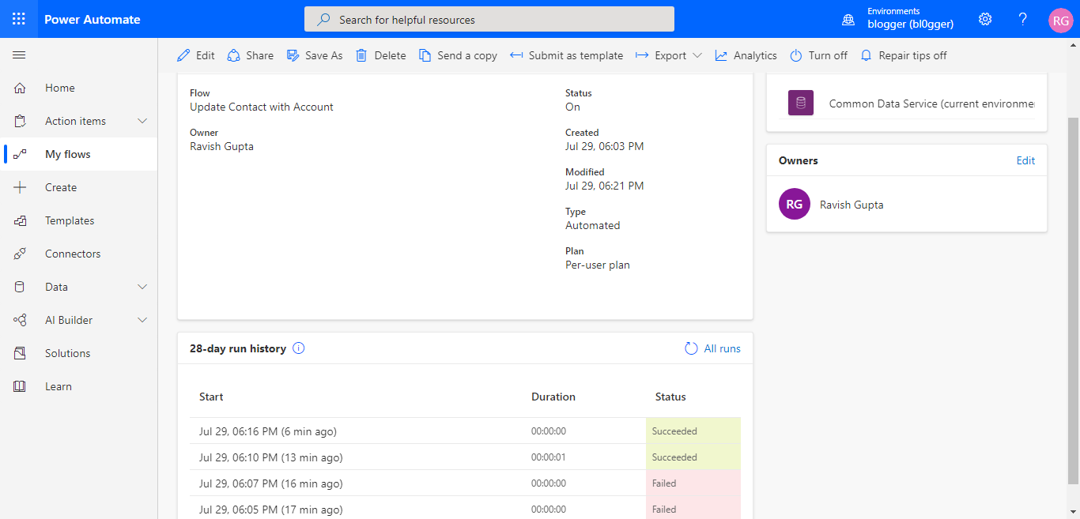Toggle Repair tips off
The image size is (1080, 519).
click(x=904, y=55)
